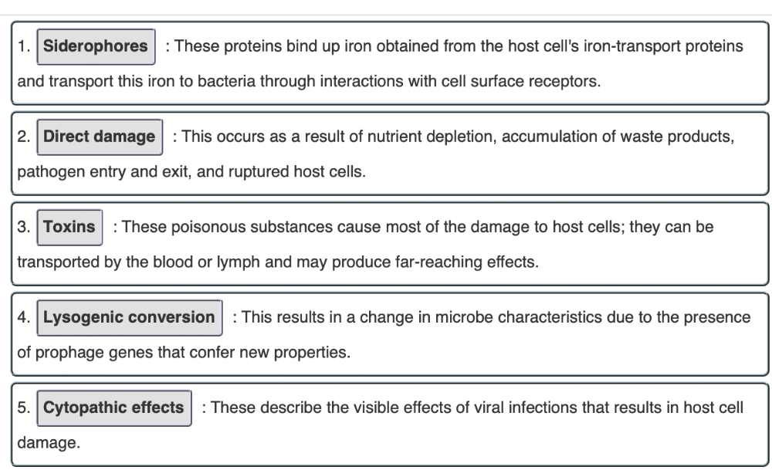Click the number 4 beside Lysogenic conversion
772x470 pixels.
tap(25, 317)
